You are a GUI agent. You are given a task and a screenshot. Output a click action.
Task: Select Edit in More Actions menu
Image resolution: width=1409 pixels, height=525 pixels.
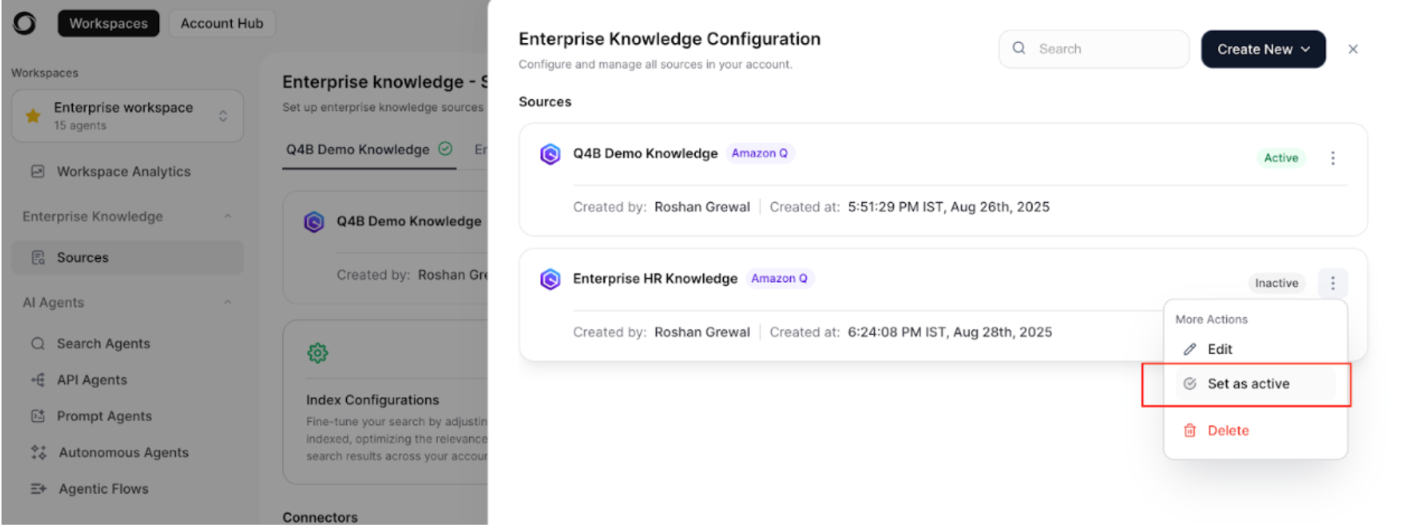(1219, 350)
